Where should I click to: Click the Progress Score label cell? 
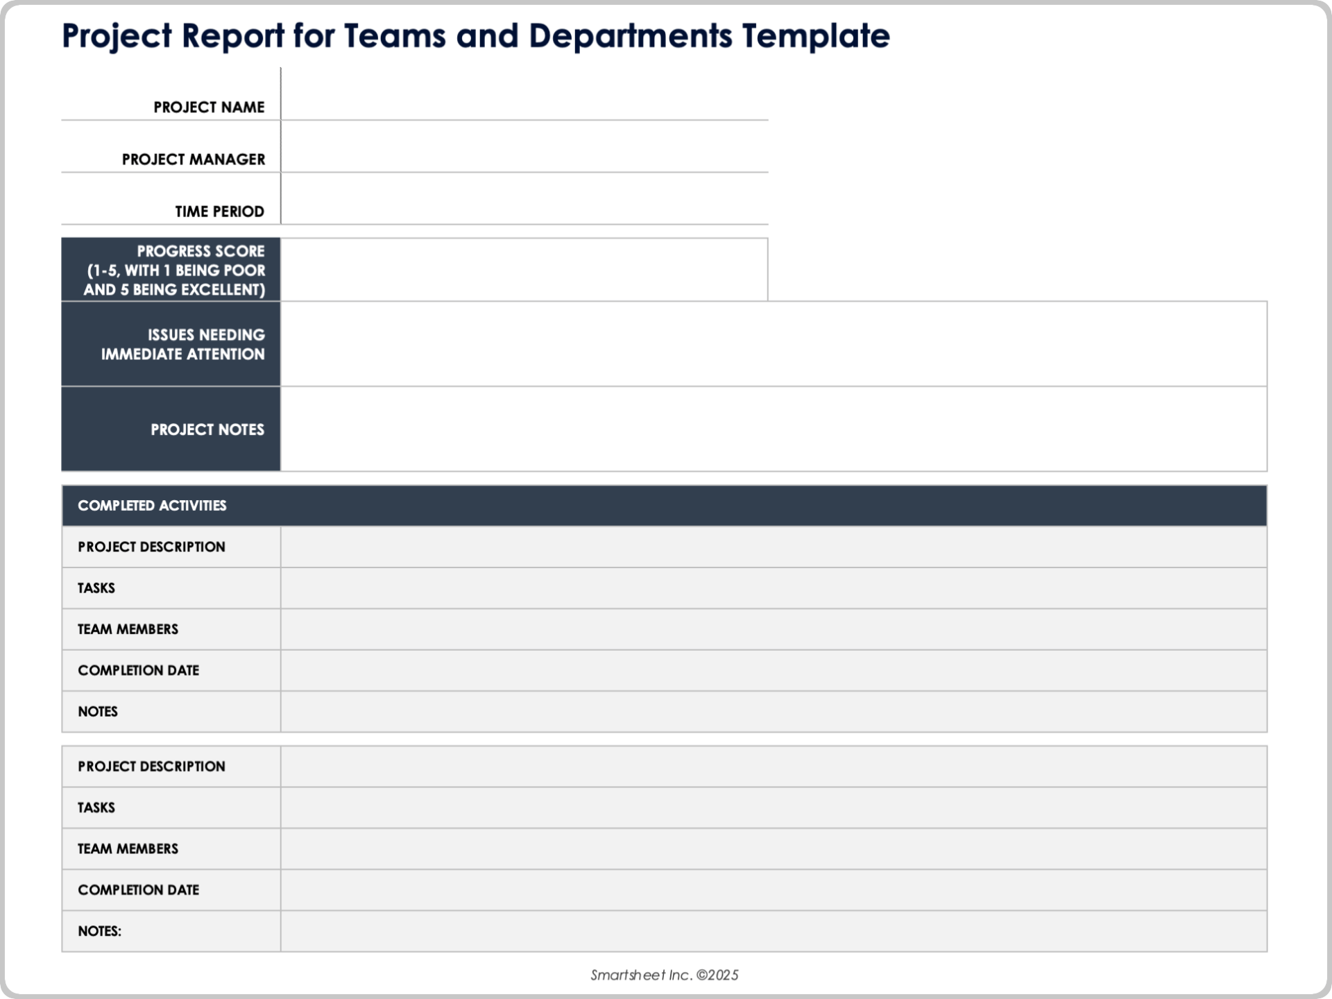171,271
